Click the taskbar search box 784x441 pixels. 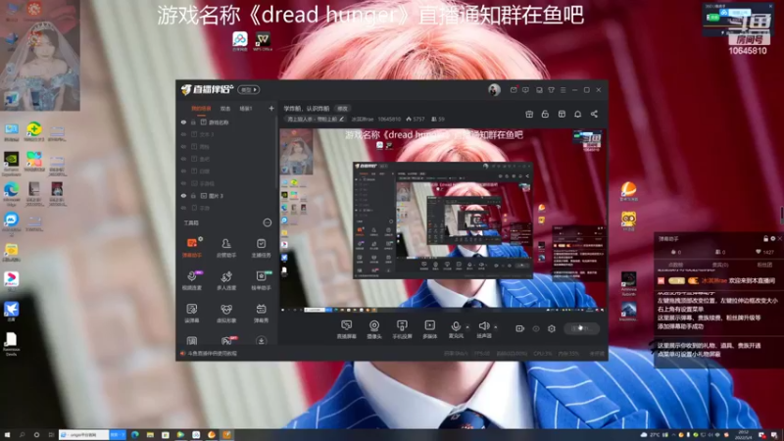click(84, 435)
